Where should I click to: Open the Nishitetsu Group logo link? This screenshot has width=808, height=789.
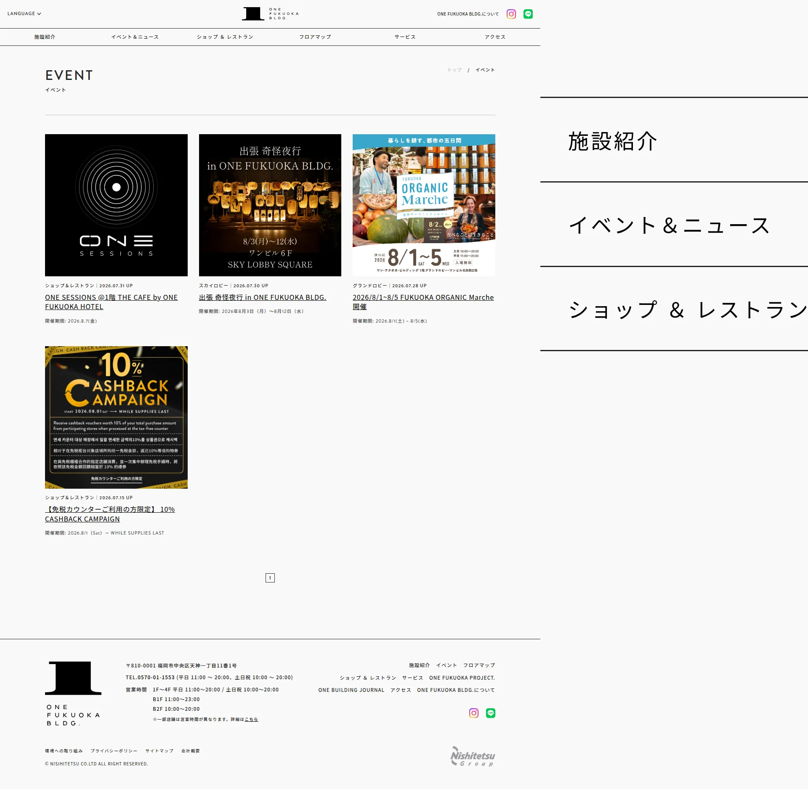[473, 756]
